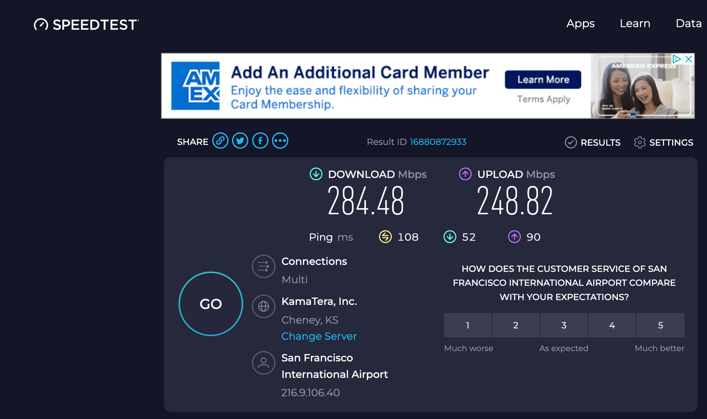
Task: Rate customer service as 5 Much better
Action: pos(660,325)
